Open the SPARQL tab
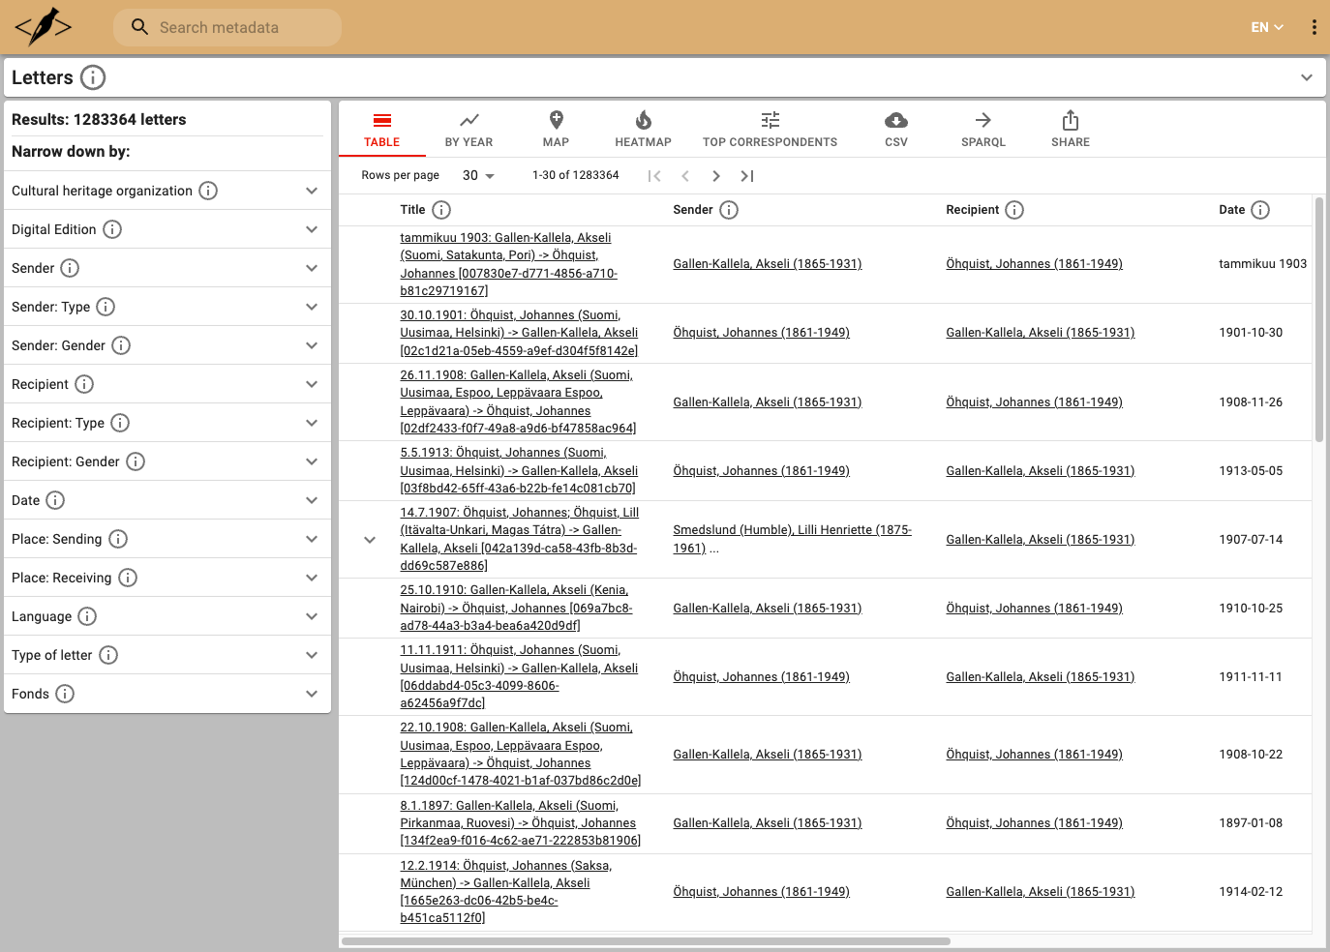The width and height of the screenshot is (1330, 952). [983, 130]
